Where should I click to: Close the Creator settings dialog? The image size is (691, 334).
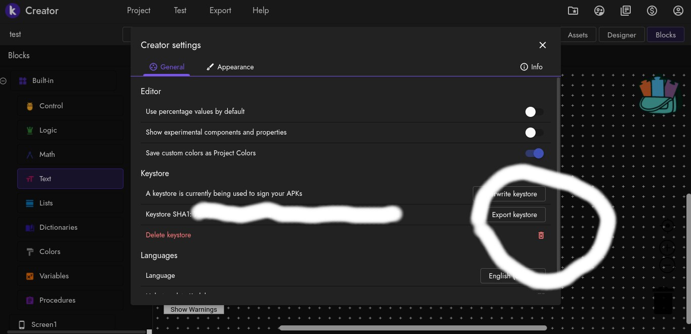pyautogui.click(x=543, y=45)
